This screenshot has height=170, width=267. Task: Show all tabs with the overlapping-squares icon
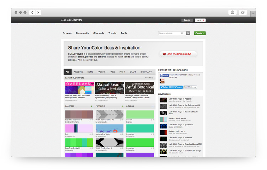point(243,12)
